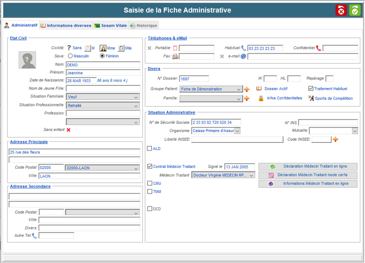Click the red X next to Sans enfant

(68, 130)
